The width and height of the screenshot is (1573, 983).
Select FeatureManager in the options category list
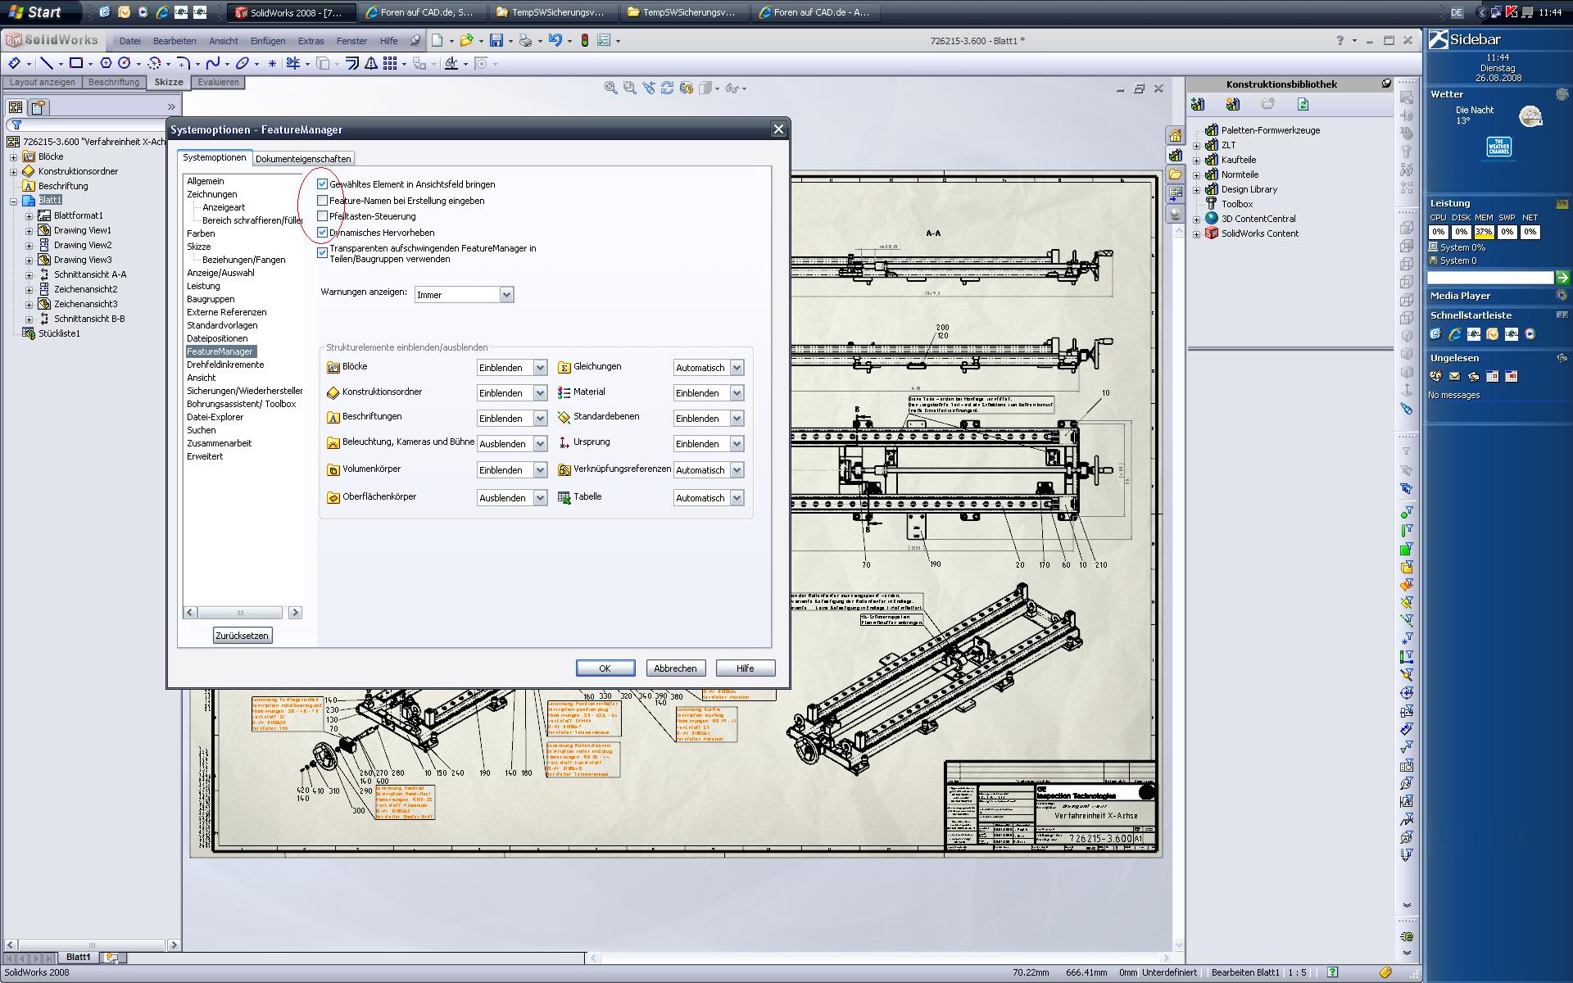click(x=222, y=351)
